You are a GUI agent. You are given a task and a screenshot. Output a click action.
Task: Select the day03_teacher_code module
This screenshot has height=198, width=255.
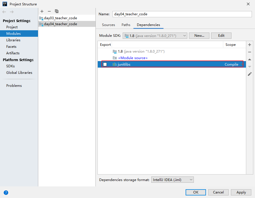pyautogui.click(x=60, y=18)
